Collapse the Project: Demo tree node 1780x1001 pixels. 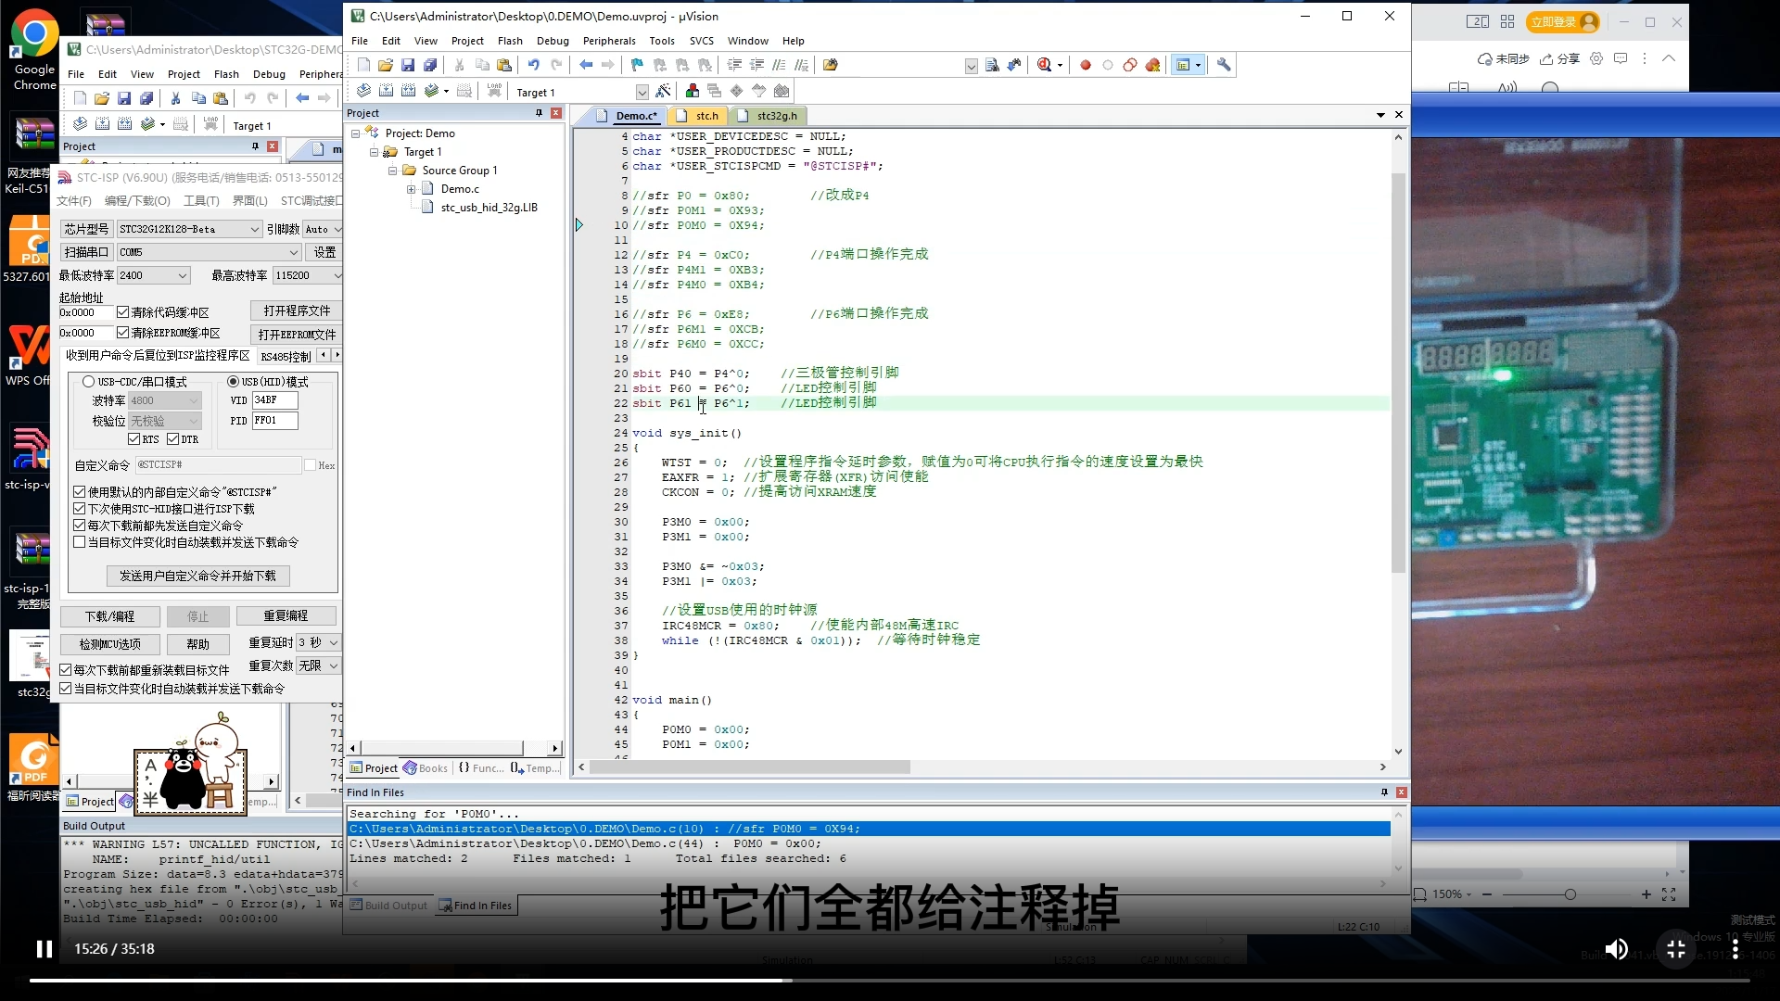(355, 133)
